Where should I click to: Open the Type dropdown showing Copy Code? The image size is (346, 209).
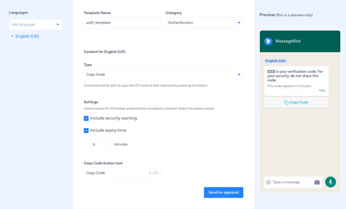tap(163, 75)
